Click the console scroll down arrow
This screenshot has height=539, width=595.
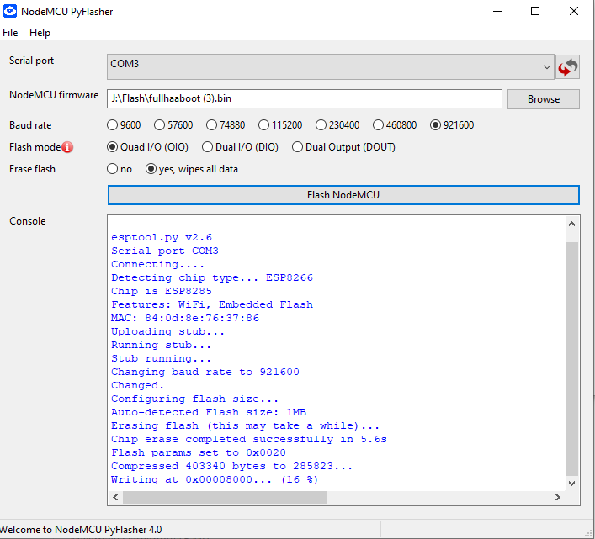[x=571, y=484]
